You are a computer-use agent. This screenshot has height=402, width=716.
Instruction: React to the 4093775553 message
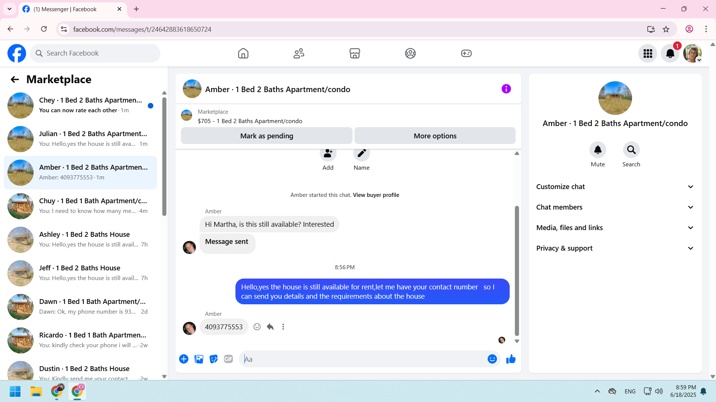[x=257, y=327]
